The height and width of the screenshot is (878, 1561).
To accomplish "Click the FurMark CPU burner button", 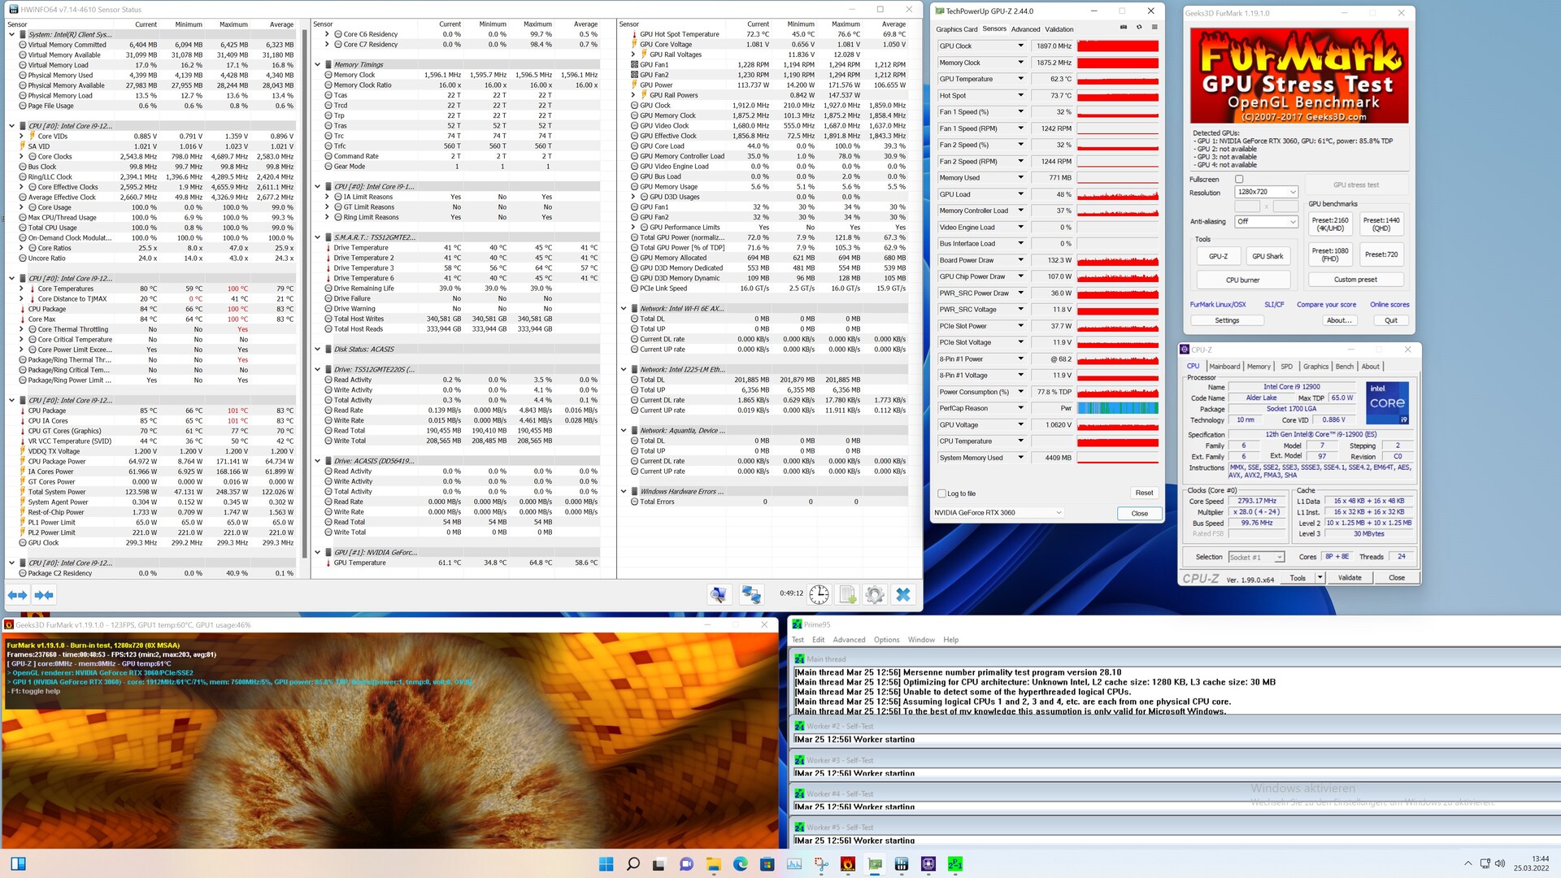I will (x=1242, y=280).
